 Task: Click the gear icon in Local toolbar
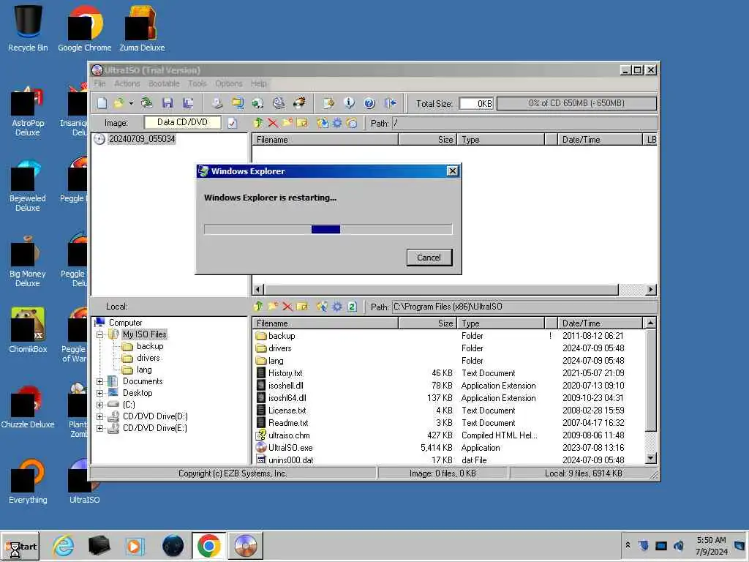pyautogui.click(x=337, y=307)
